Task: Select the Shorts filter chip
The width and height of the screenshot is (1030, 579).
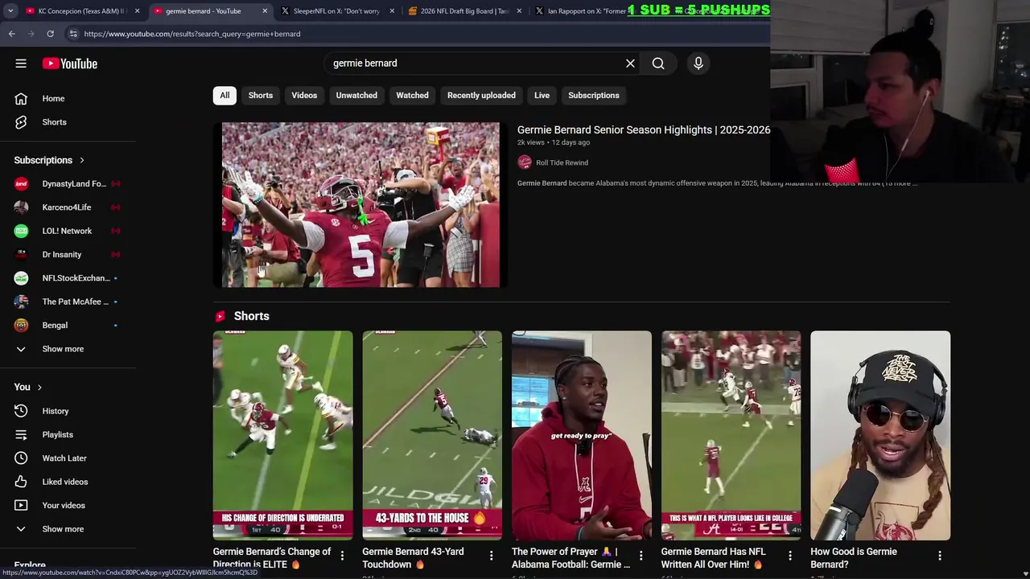Action: 261,95
